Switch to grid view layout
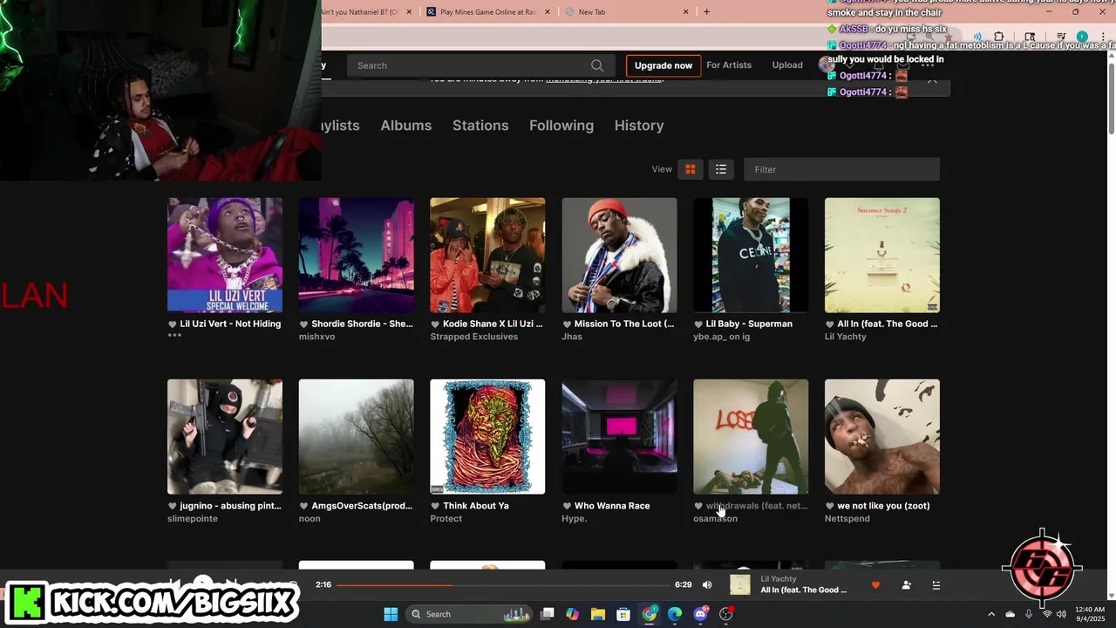Viewport: 1116px width, 628px height. [x=690, y=169]
